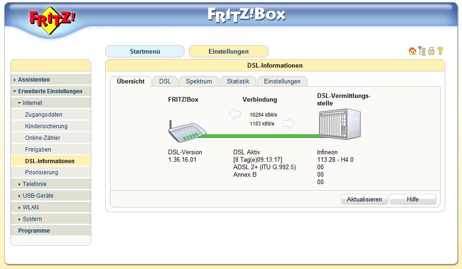Switch to the Spektrum tab

[x=199, y=82]
